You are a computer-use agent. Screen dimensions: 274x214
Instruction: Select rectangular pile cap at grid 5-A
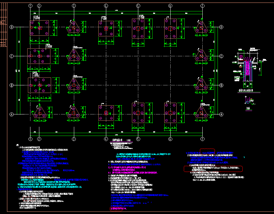tap(138, 113)
